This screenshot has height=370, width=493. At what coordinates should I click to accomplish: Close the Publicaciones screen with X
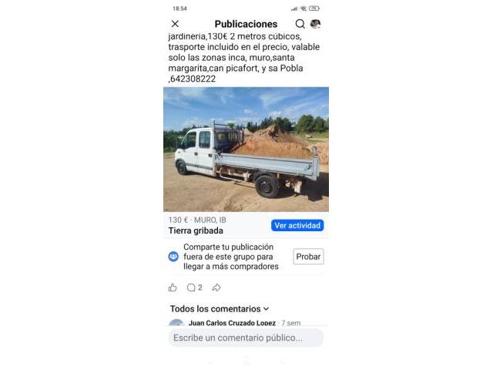pyautogui.click(x=175, y=24)
